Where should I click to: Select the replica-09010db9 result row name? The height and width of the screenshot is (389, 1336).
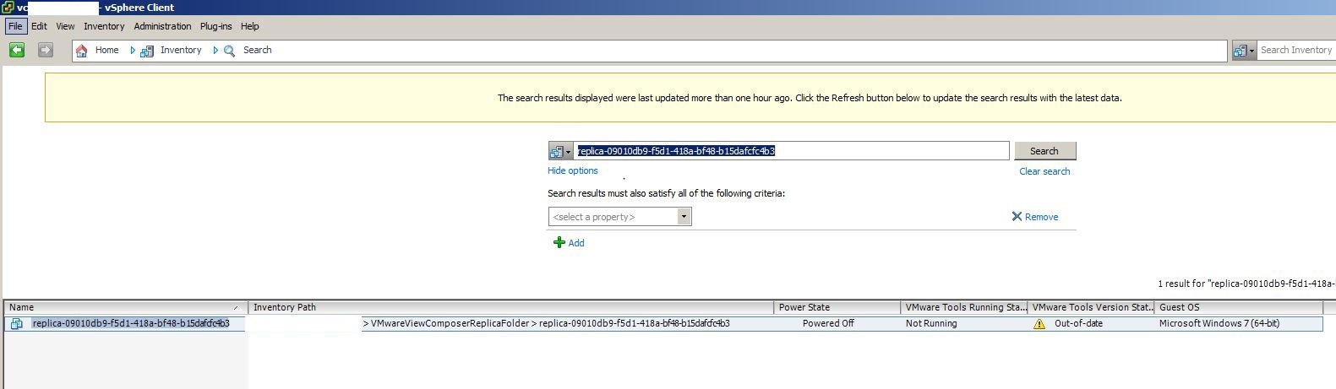point(130,323)
